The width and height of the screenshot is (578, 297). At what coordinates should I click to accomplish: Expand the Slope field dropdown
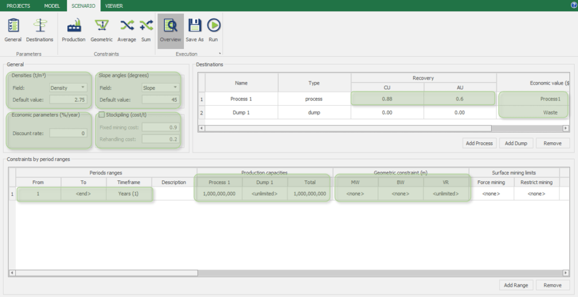click(x=176, y=88)
